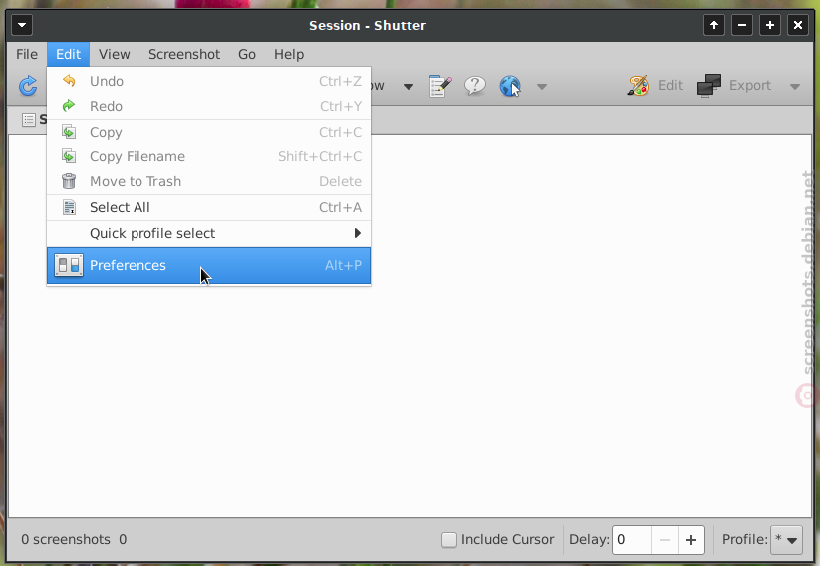This screenshot has width=820, height=566.
Task: Open the window menu button in titlebar
Action: tap(22, 25)
